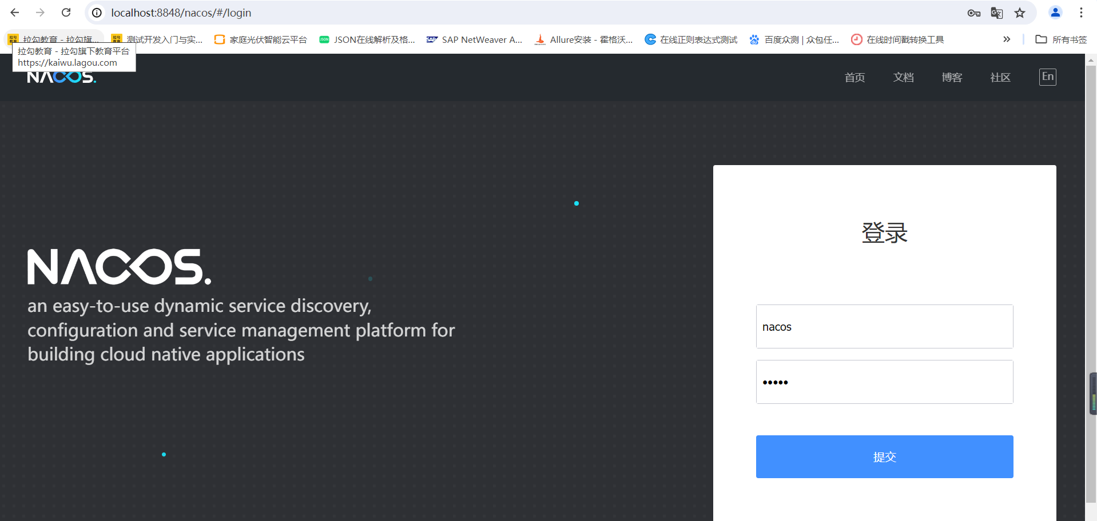
Task: Open the 博客 nav item
Action: (952, 77)
